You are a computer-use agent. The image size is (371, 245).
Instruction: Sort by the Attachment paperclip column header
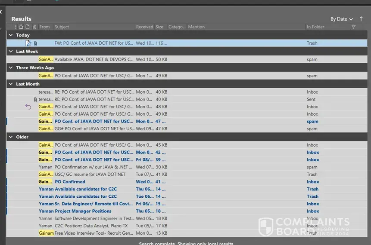pyautogui.click(x=34, y=27)
